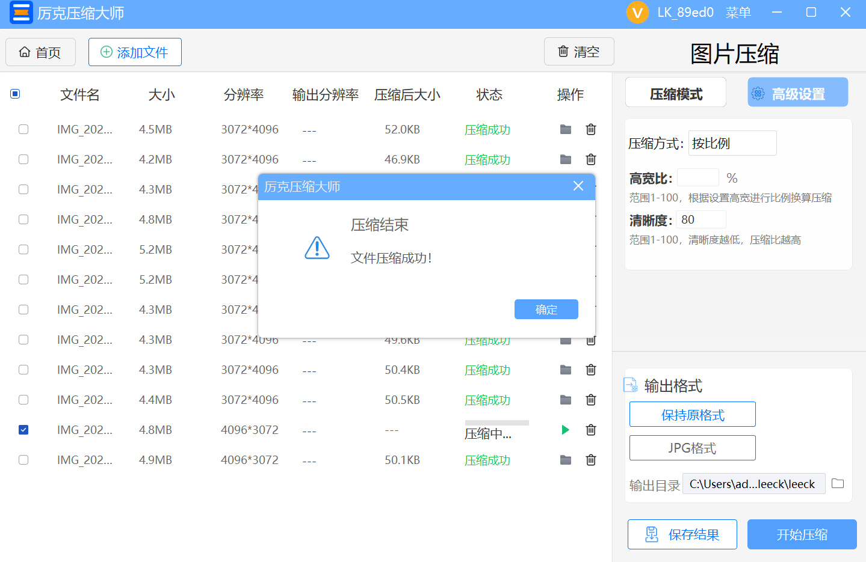The width and height of the screenshot is (866, 562).
Task: Click the app logo in the title bar
Action: click(21, 13)
